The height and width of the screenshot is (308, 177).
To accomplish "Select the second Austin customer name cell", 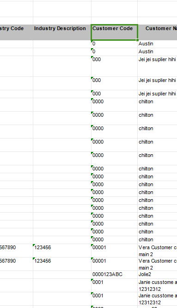I will pyautogui.click(x=157, y=52).
